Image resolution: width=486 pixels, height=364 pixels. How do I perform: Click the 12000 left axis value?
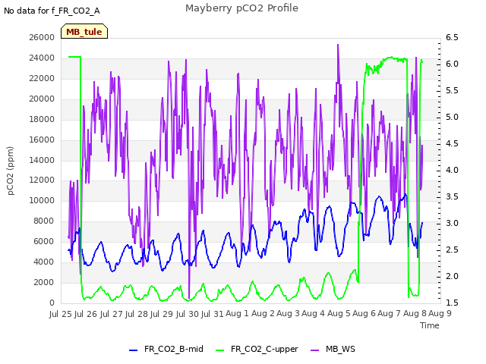42,180
